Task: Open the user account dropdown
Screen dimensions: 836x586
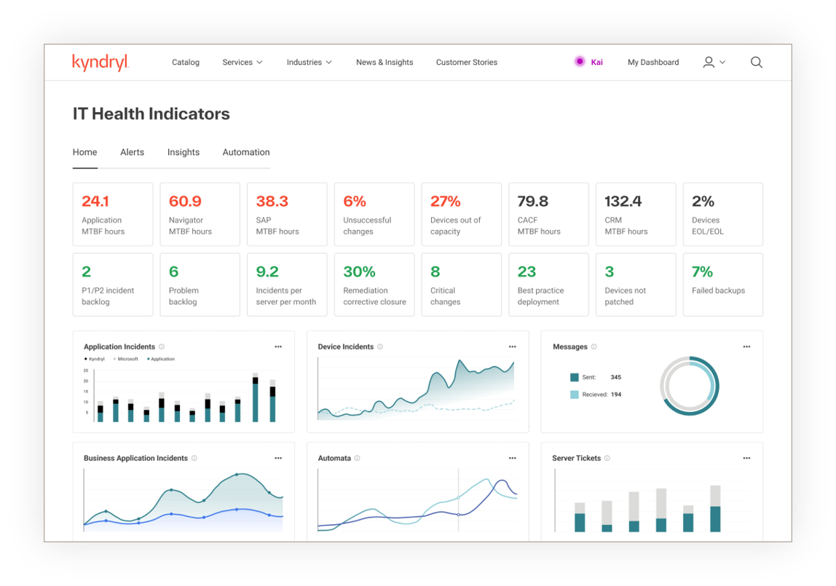Action: [714, 63]
